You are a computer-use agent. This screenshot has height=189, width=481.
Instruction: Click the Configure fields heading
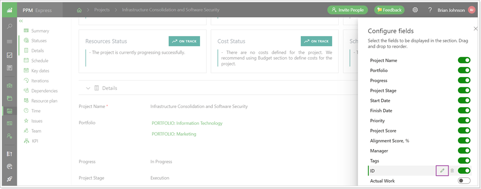coord(391,31)
